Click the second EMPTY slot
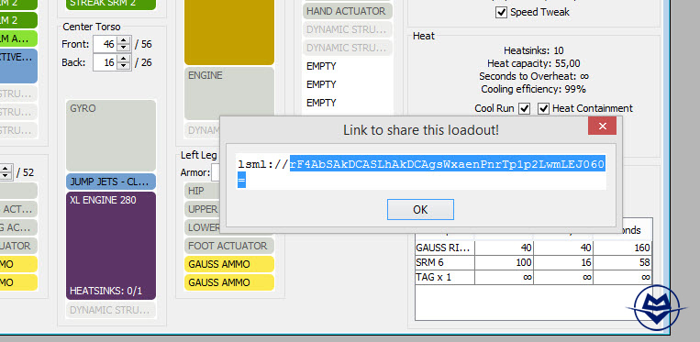Image resolution: width=700 pixels, height=342 pixels. coord(348,84)
